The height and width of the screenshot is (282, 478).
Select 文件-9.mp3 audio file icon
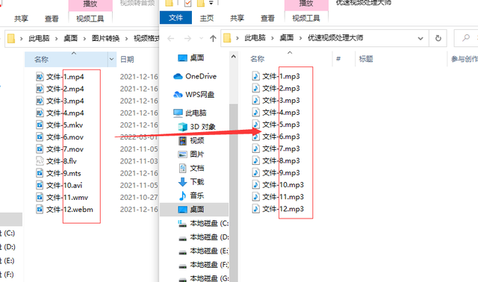255,172
